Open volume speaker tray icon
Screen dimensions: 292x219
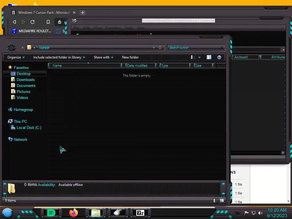coord(260,213)
